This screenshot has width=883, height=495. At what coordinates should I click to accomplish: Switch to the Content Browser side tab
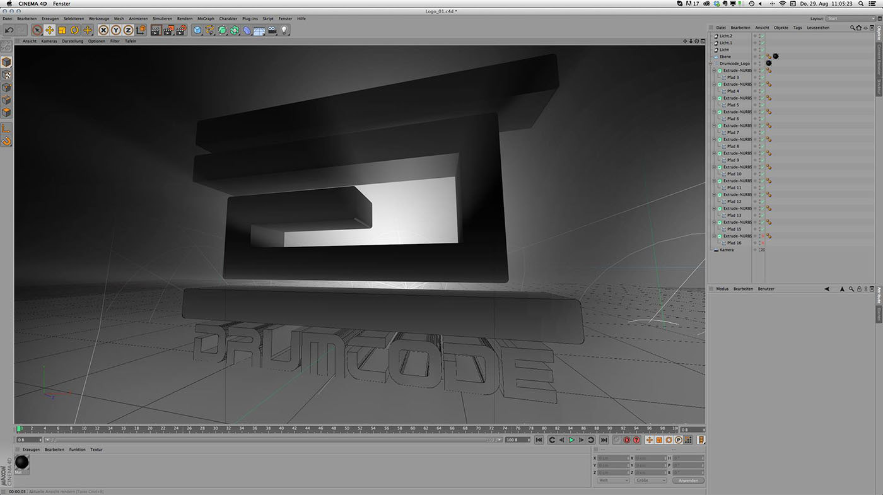879,61
